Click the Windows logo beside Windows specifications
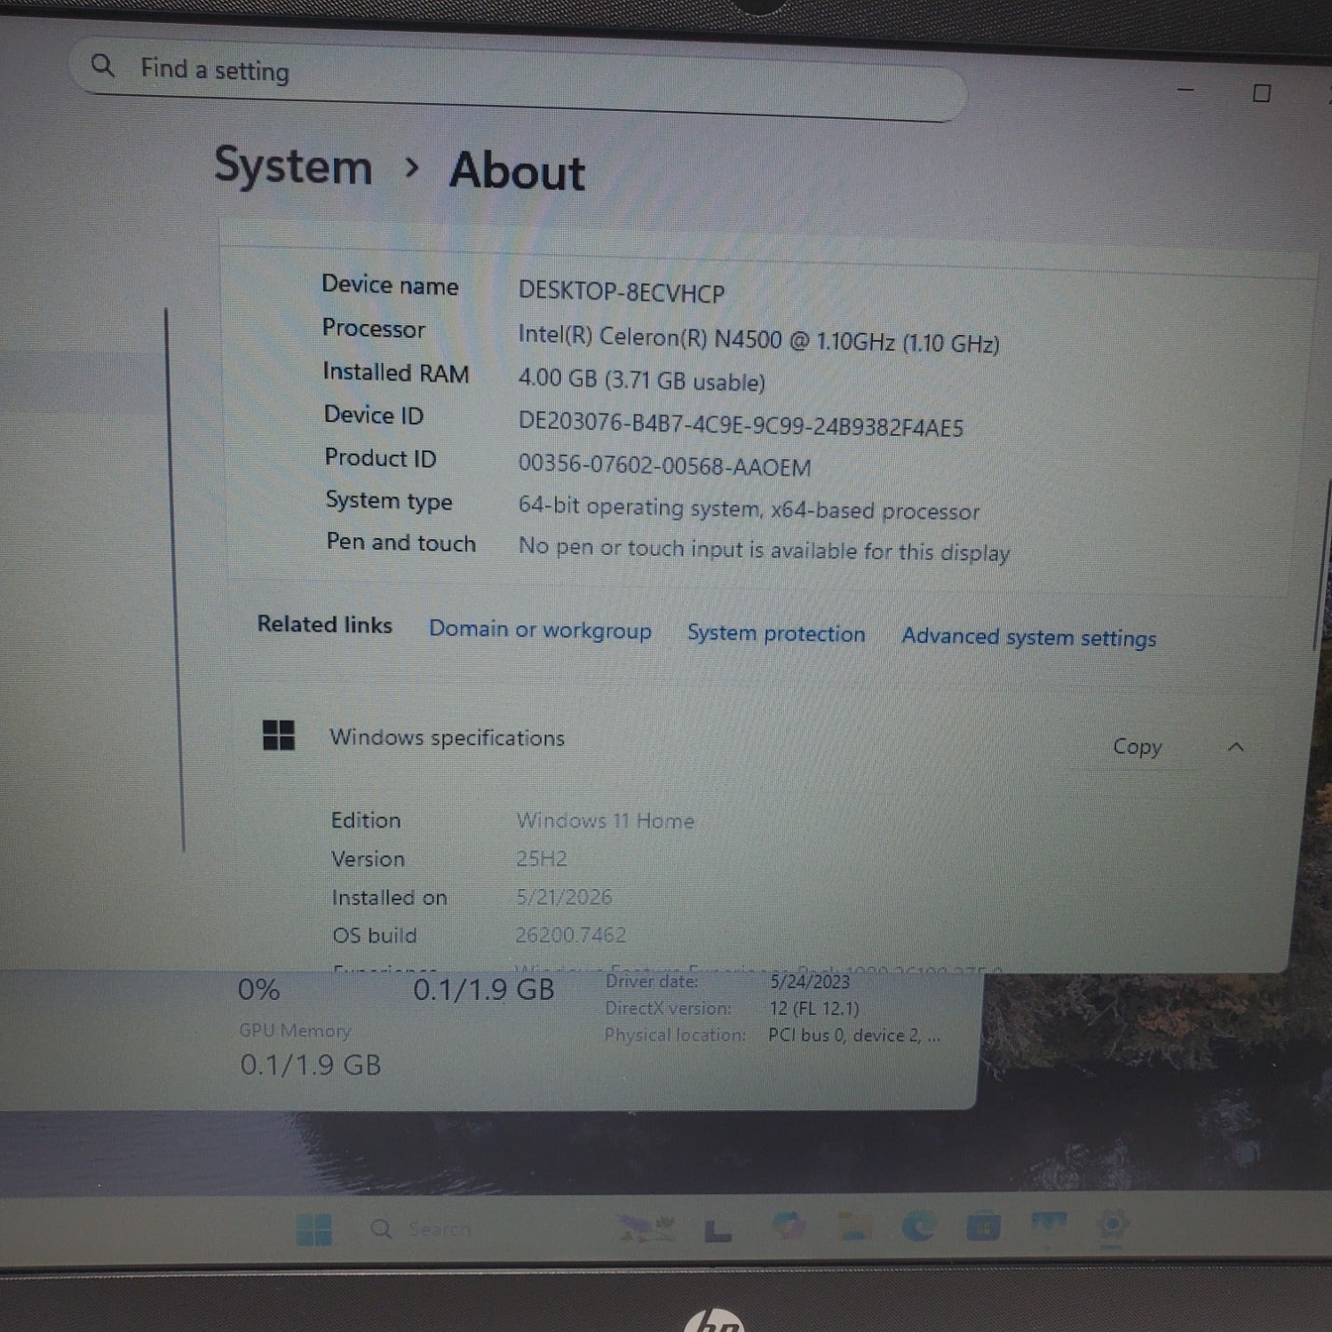1332x1332 pixels. [x=279, y=735]
